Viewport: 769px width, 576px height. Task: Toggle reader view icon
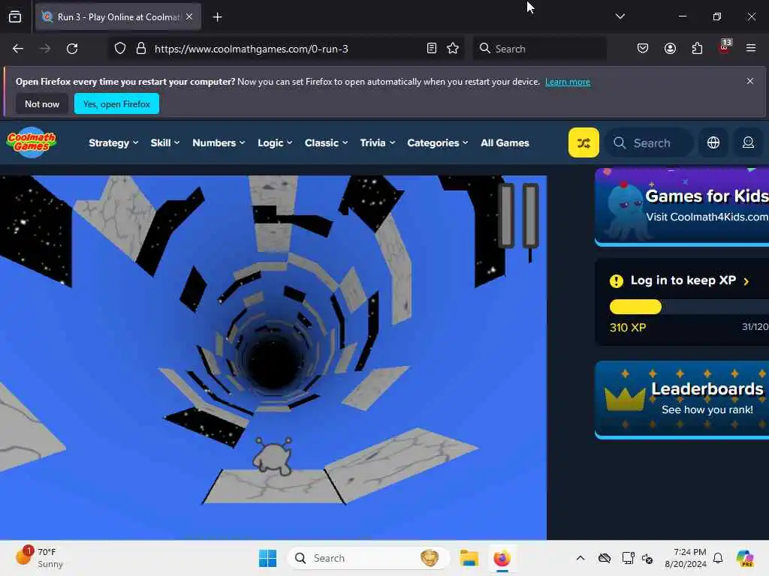tap(432, 49)
